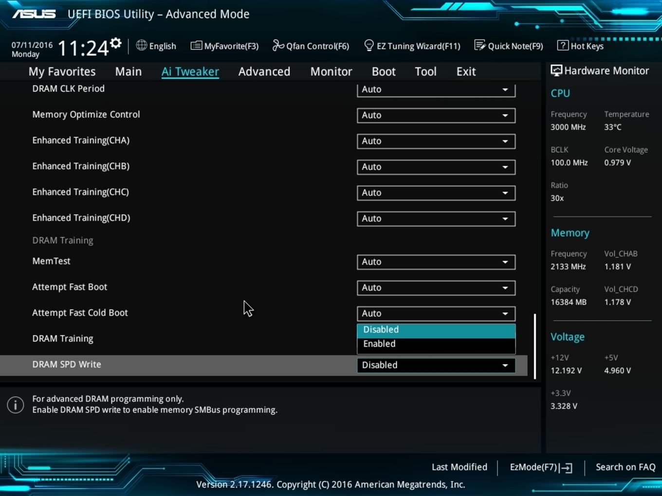This screenshot has height=496, width=662.
Task: Click the settings list scrollbar
Action: pyautogui.click(x=535, y=346)
